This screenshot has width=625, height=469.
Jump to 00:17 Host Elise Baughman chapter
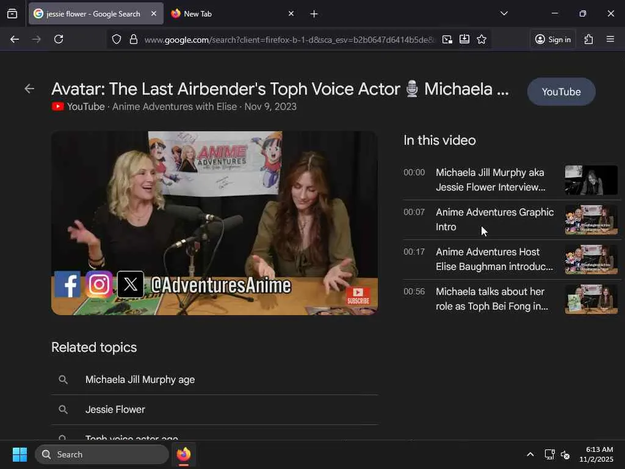pos(510,259)
